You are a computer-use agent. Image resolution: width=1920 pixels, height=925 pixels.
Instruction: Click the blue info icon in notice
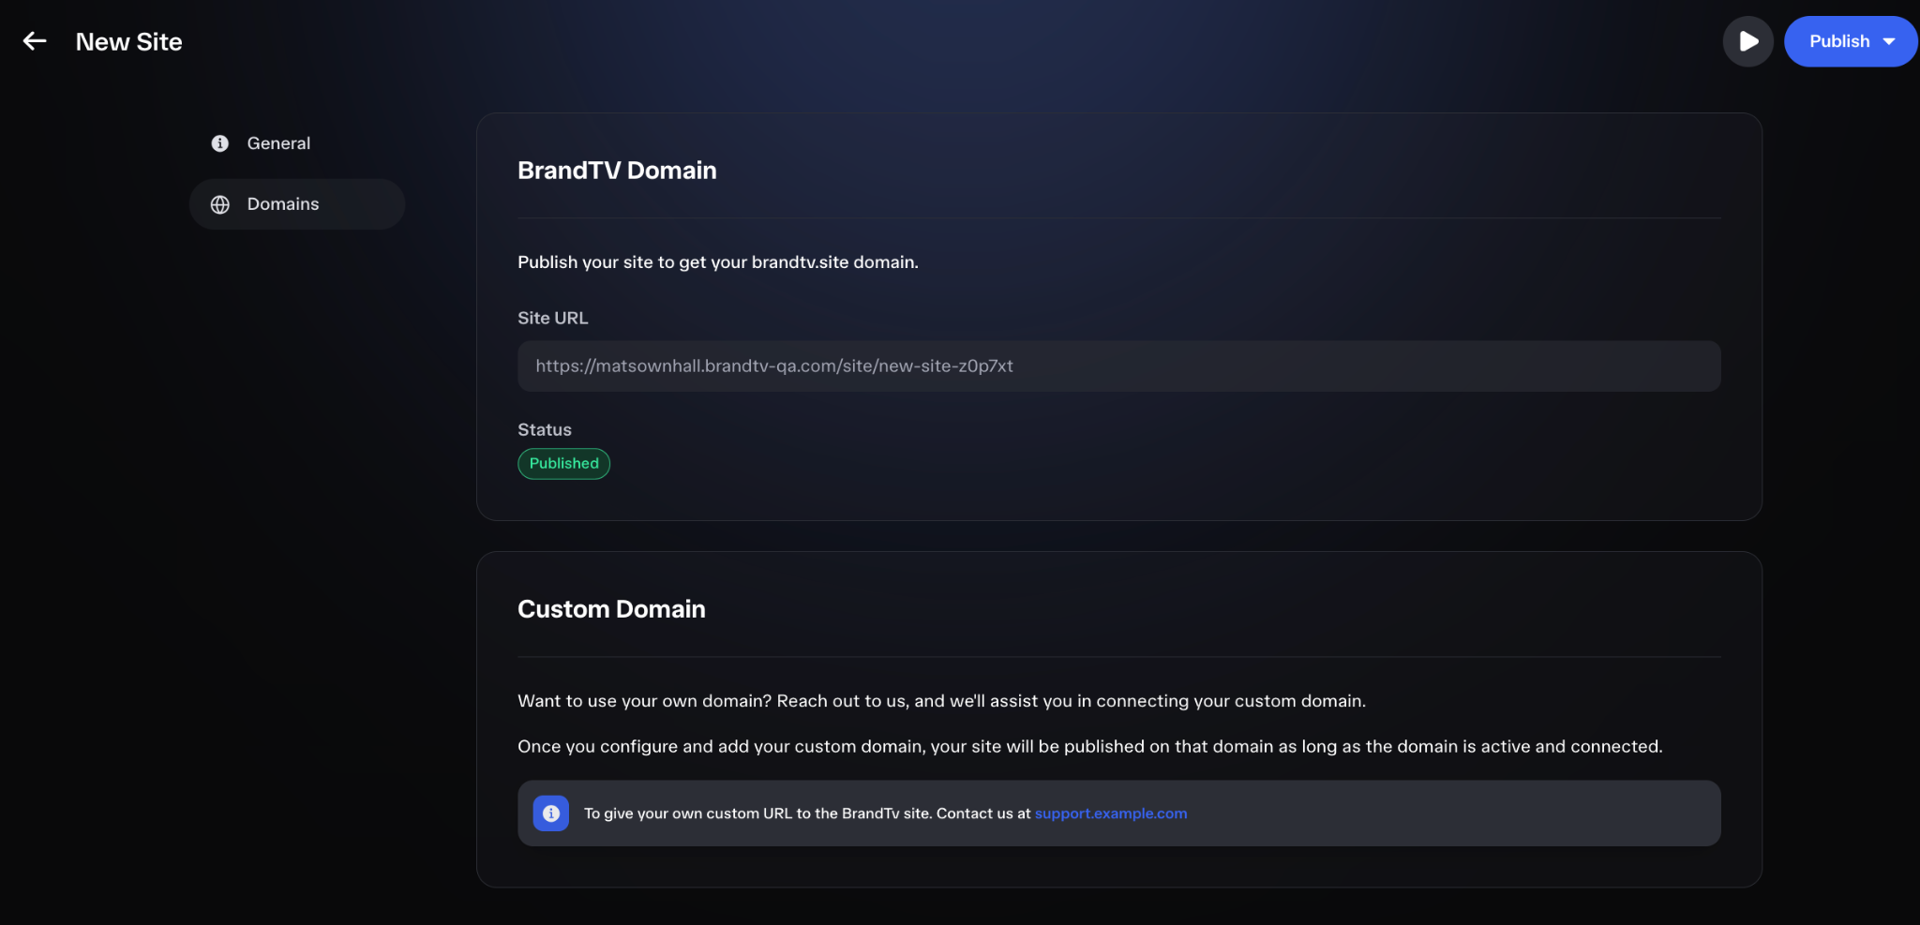551,813
